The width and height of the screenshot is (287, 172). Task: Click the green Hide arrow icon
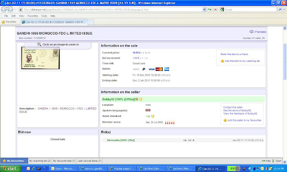(x=263, y=161)
